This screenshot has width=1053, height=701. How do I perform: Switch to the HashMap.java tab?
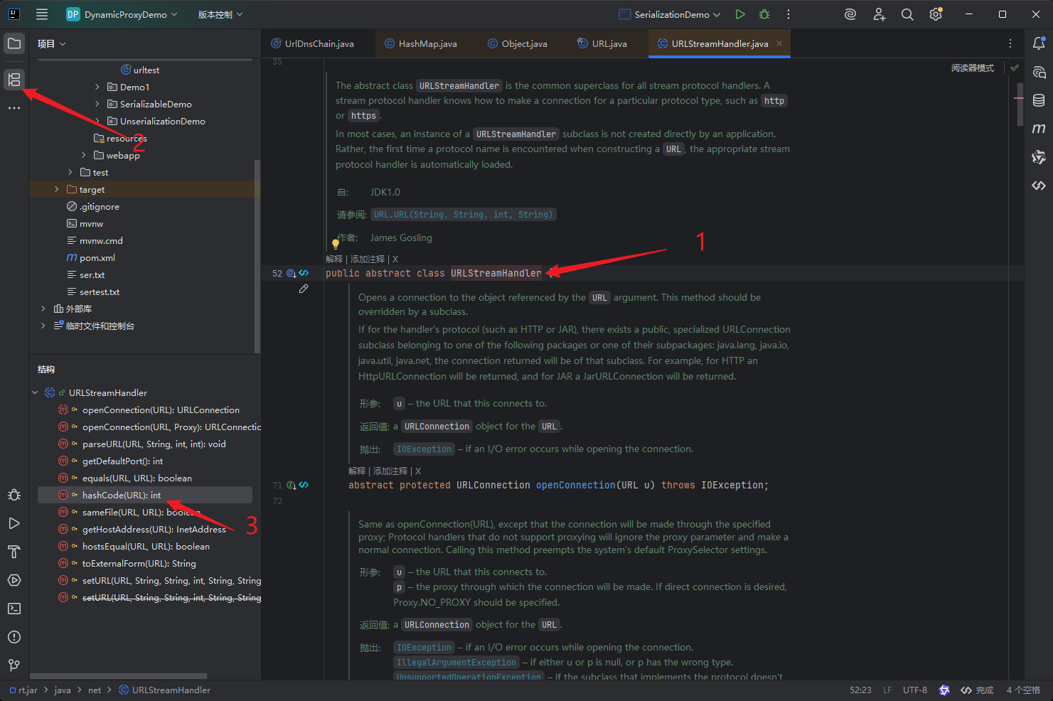421,43
